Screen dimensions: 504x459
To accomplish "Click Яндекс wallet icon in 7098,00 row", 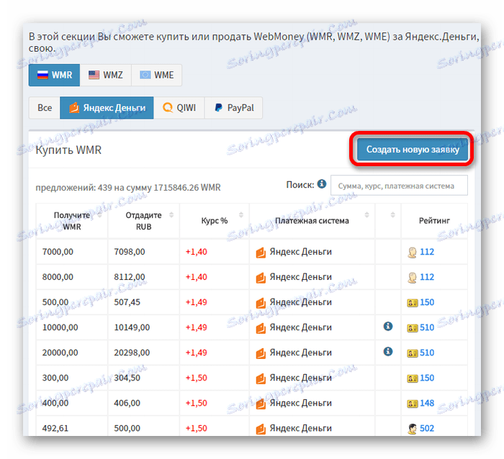I will pyautogui.click(x=261, y=253).
